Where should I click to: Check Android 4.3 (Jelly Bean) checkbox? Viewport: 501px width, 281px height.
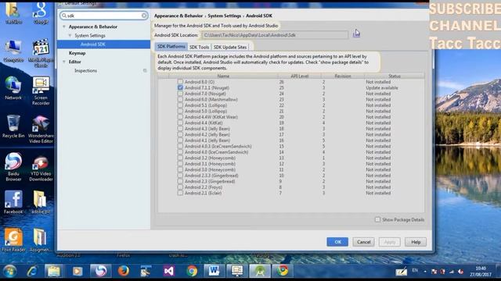tap(180, 129)
